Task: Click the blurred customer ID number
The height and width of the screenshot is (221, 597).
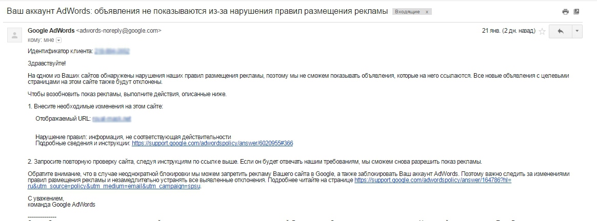Action: pyautogui.click(x=112, y=51)
